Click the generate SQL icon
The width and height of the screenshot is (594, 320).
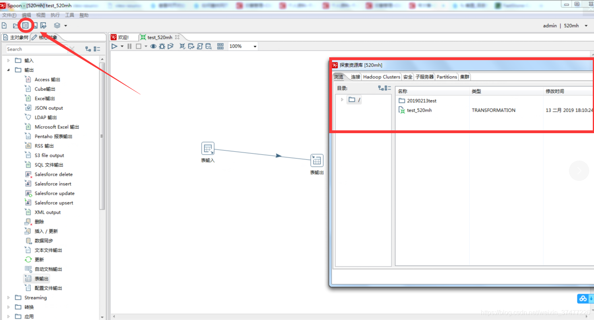[x=200, y=46]
